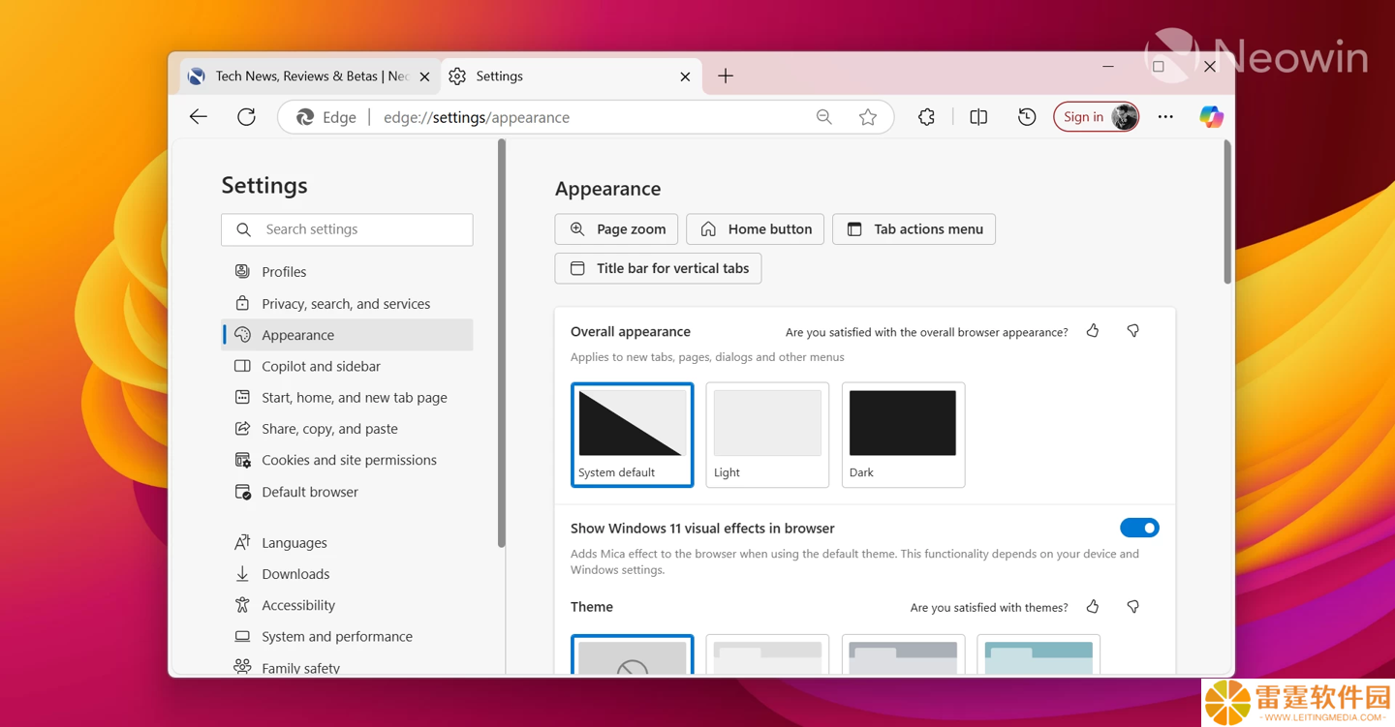Open System and performance settings
1395x727 pixels.
347,636
